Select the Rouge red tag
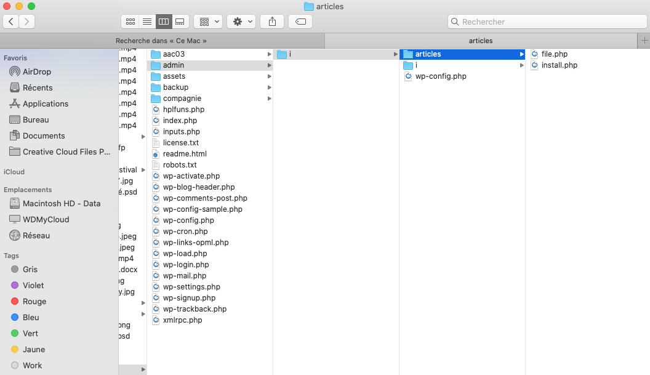650x375 pixels. (x=34, y=301)
